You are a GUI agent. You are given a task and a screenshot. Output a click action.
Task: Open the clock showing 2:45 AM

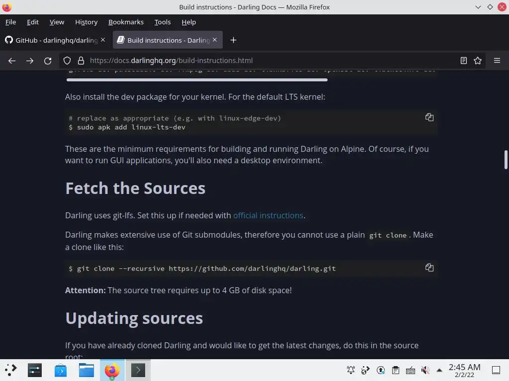(465, 370)
